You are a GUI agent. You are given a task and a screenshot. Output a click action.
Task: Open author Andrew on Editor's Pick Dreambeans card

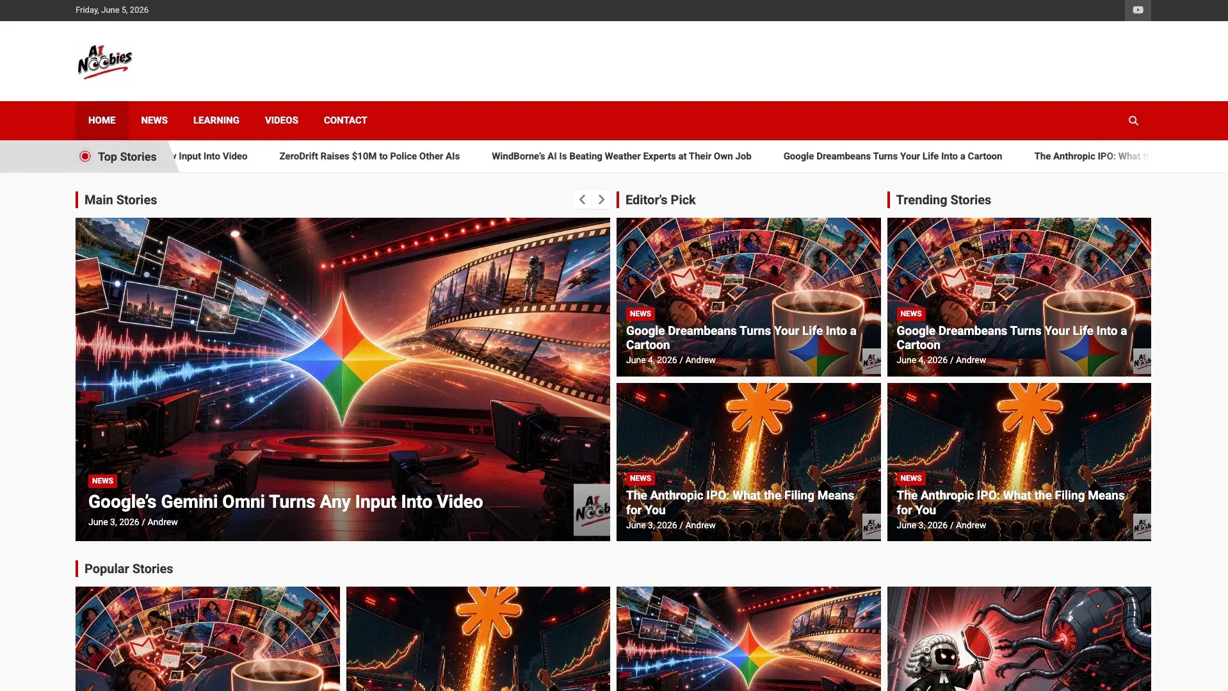point(700,360)
